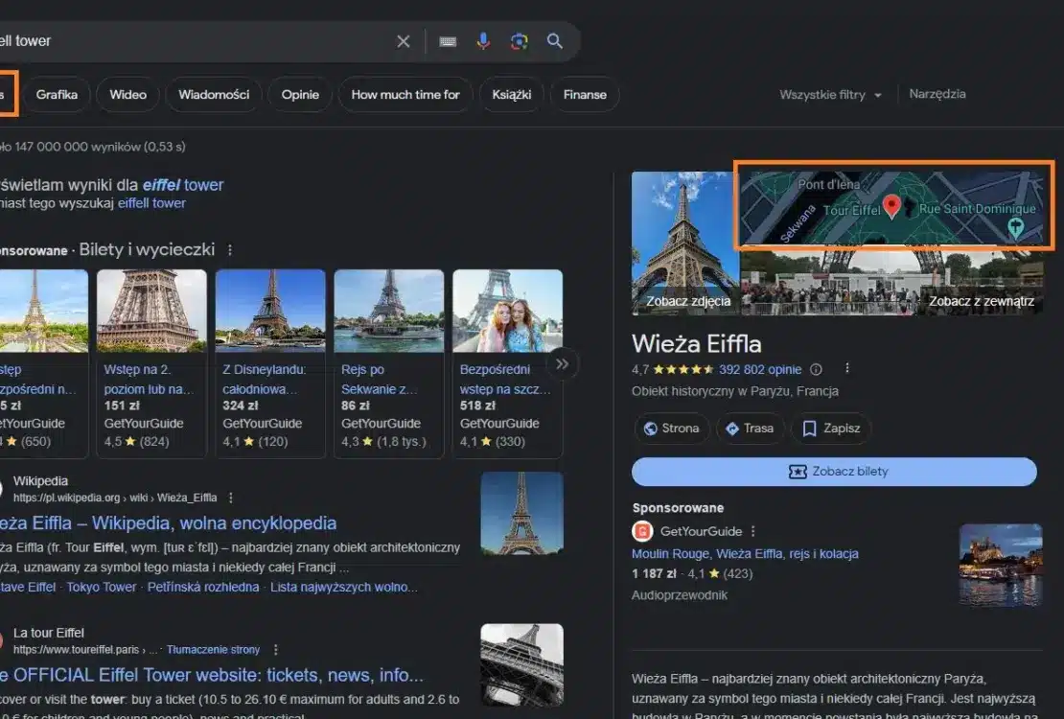1064x719 pixels.
Task: Open Google Lens image search icon
Action: [519, 41]
